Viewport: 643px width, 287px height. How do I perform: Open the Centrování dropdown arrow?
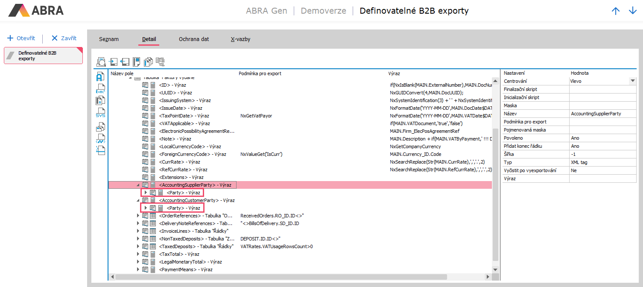click(632, 81)
